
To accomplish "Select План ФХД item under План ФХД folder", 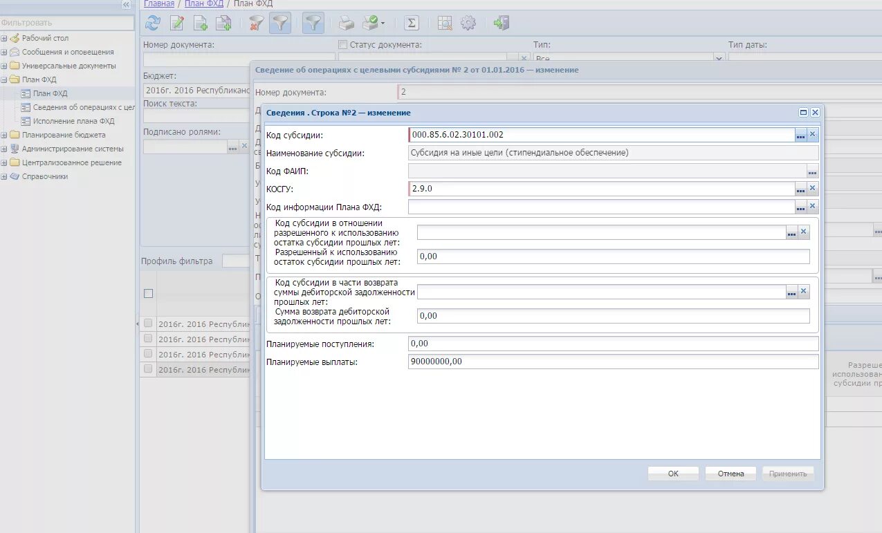I will pos(50,93).
